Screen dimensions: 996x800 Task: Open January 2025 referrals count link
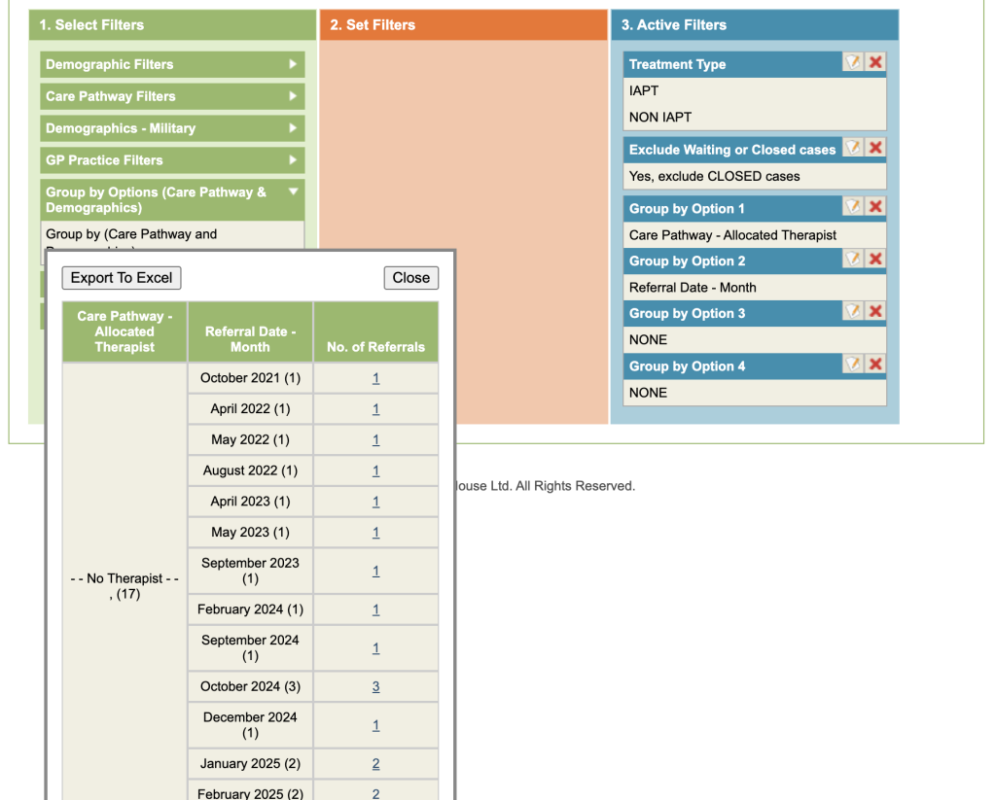[375, 765]
